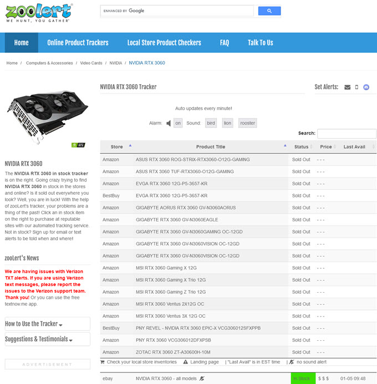Viewport: 377px width, 384px height.
Task: Go to the Home nav tab
Action: point(22,43)
